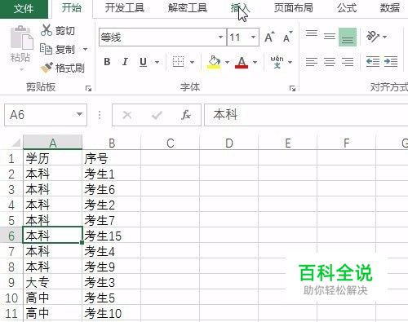
Task: Open 解密工具 tab
Action: point(188,8)
